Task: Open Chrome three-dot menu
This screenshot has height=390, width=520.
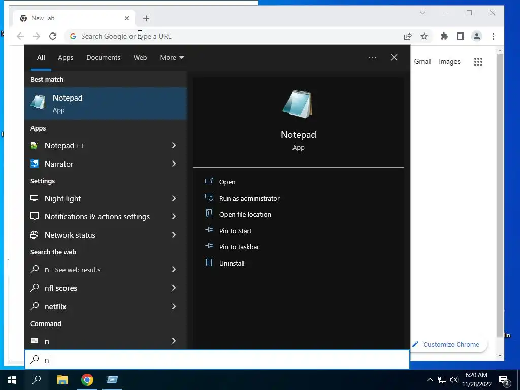Action: pyautogui.click(x=493, y=36)
